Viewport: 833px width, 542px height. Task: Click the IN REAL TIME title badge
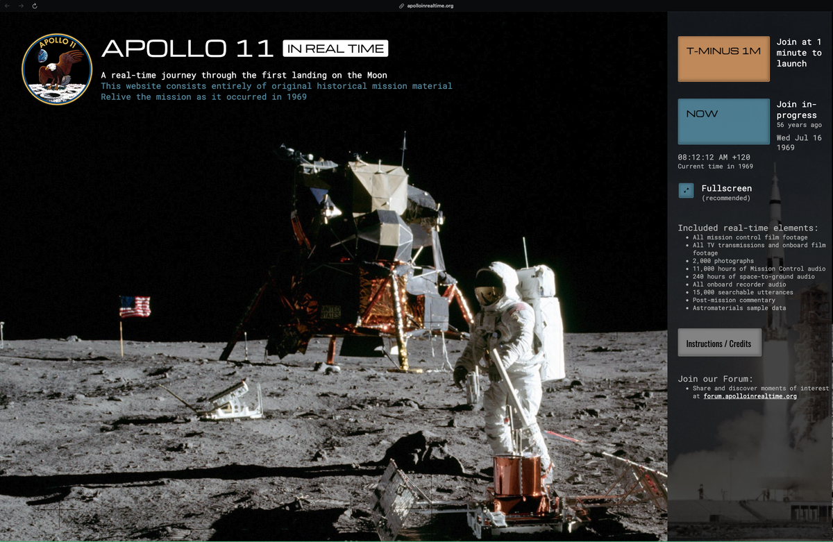tap(335, 49)
